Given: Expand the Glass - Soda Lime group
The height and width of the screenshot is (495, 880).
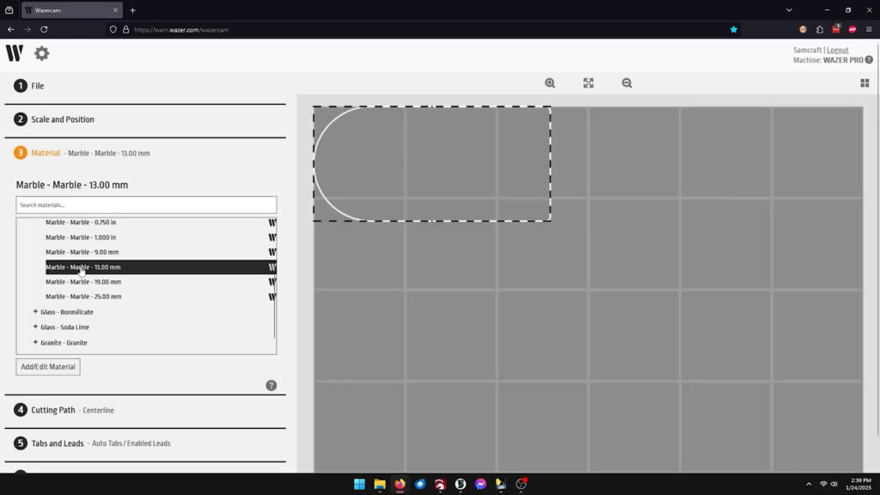Looking at the screenshot, I should pyautogui.click(x=35, y=327).
